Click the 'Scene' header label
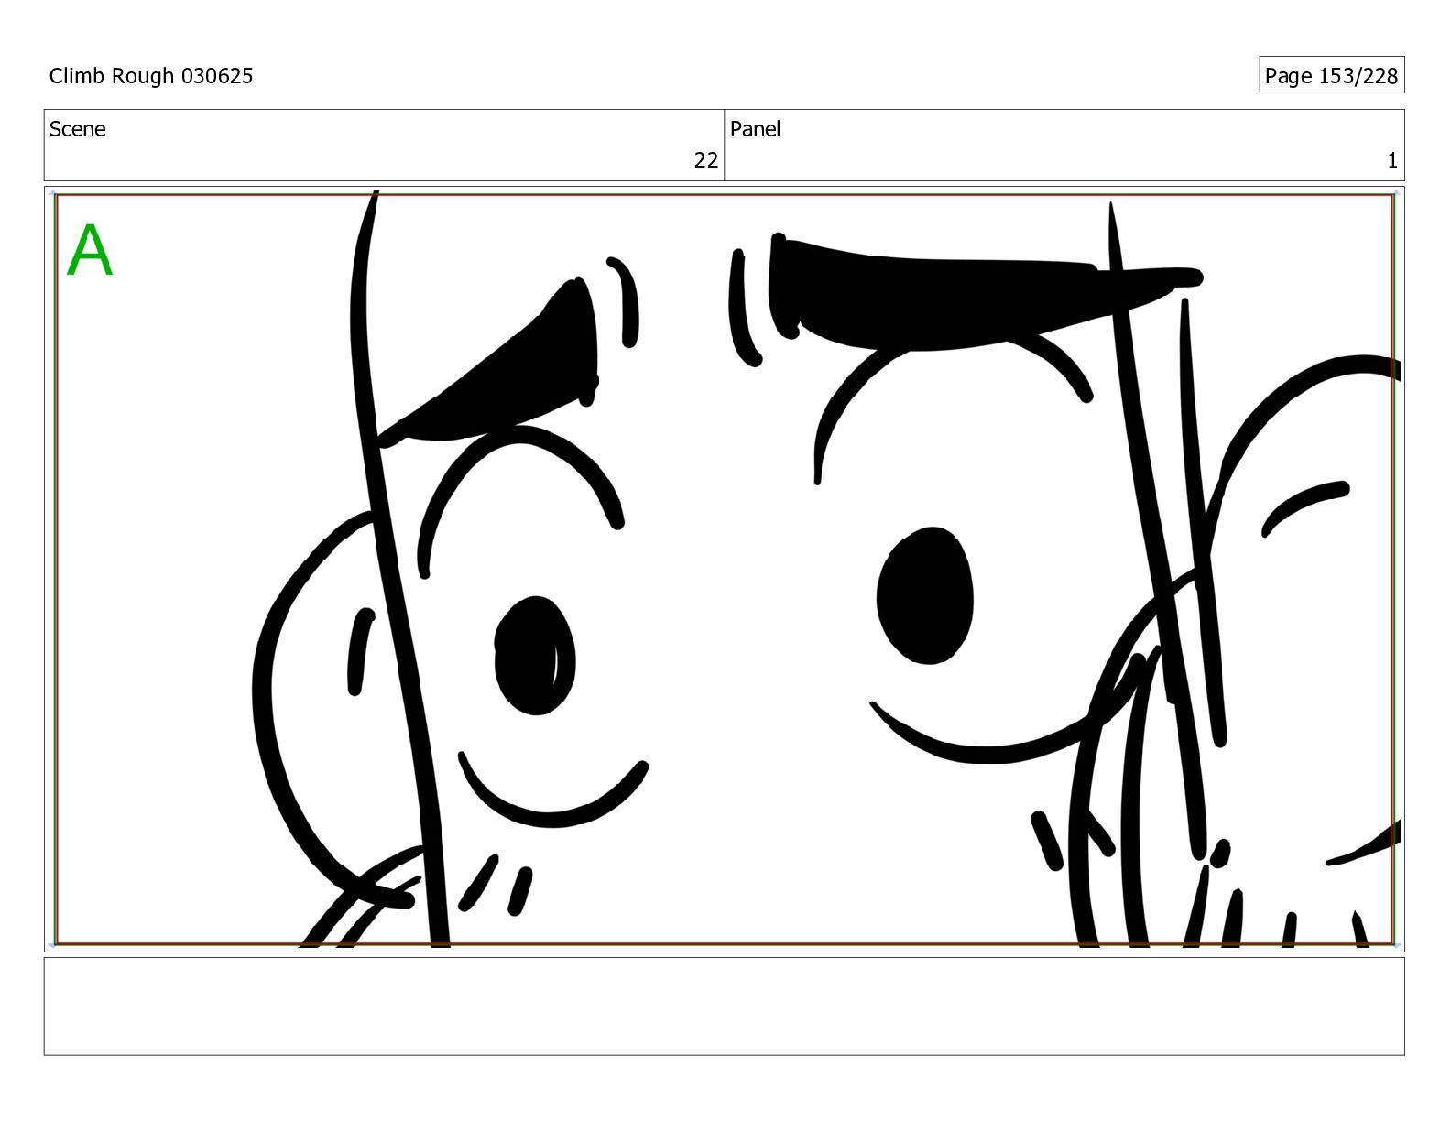This screenshot has height=1121, width=1451. (x=78, y=129)
